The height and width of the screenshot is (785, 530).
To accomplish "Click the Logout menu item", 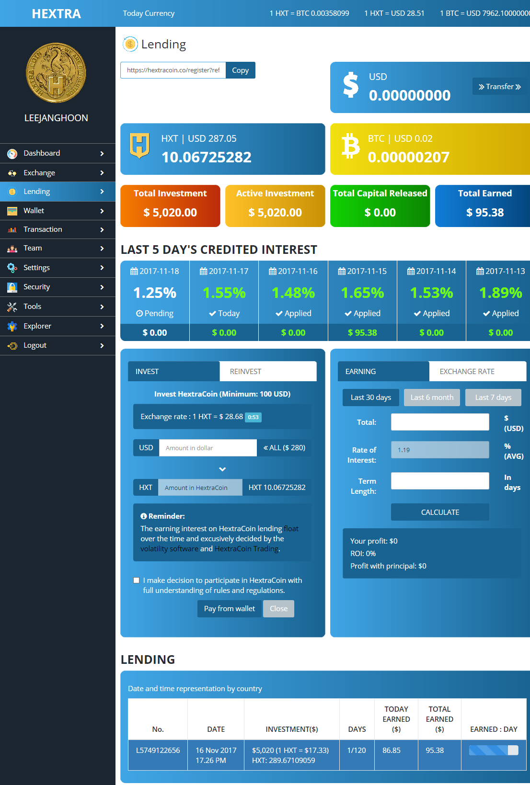I will pyautogui.click(x=58, y=346).
